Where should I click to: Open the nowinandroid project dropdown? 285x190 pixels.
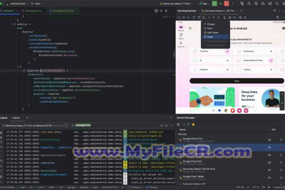[x=17, y=4]
